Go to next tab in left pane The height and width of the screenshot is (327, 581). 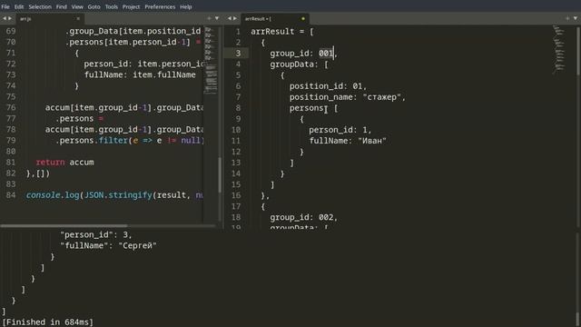10,18
